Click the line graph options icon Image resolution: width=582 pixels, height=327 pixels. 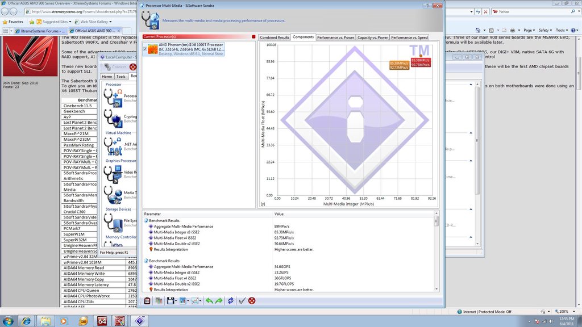coord(194,301)
